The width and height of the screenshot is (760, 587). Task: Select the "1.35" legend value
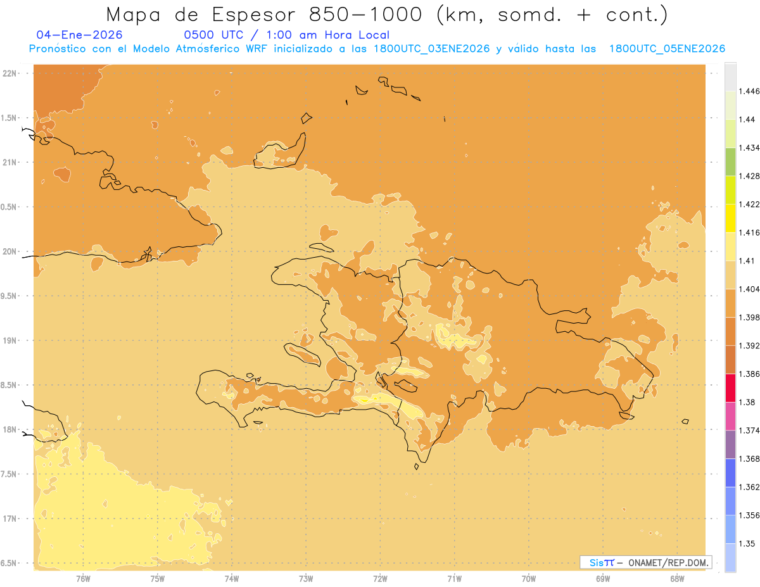747,543
